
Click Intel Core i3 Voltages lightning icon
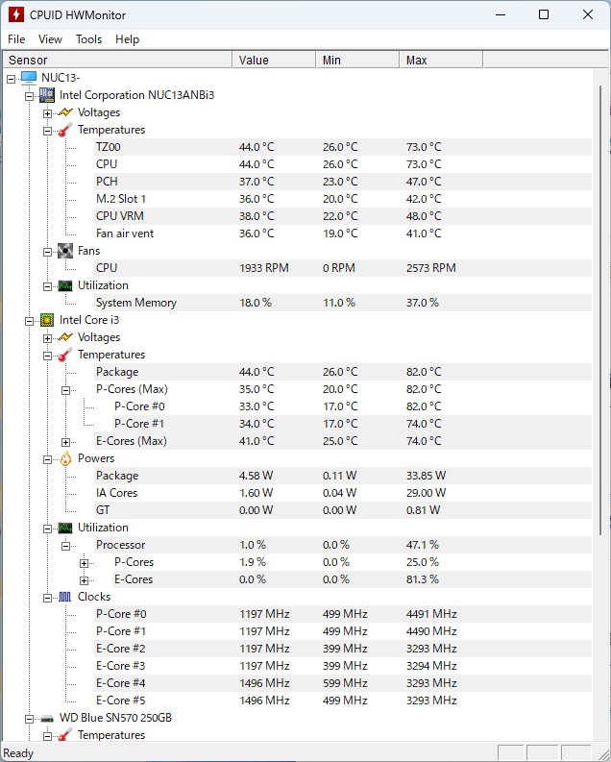(65, 337)
